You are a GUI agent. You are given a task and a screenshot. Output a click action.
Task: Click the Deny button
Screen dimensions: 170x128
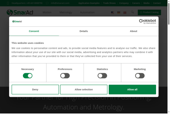(x=35, y=90)
